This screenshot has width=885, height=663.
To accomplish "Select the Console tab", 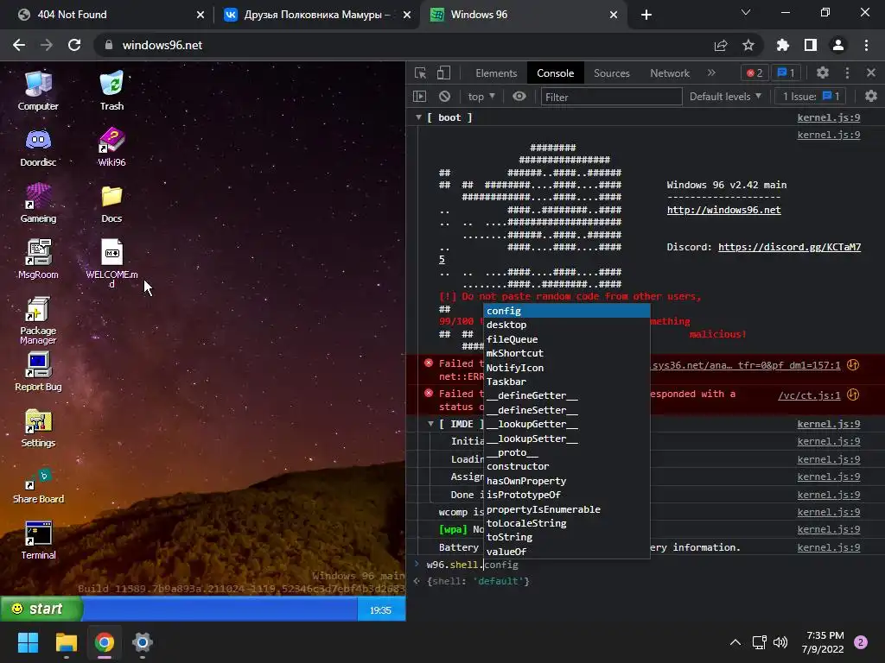I will (x=556, y=73).
